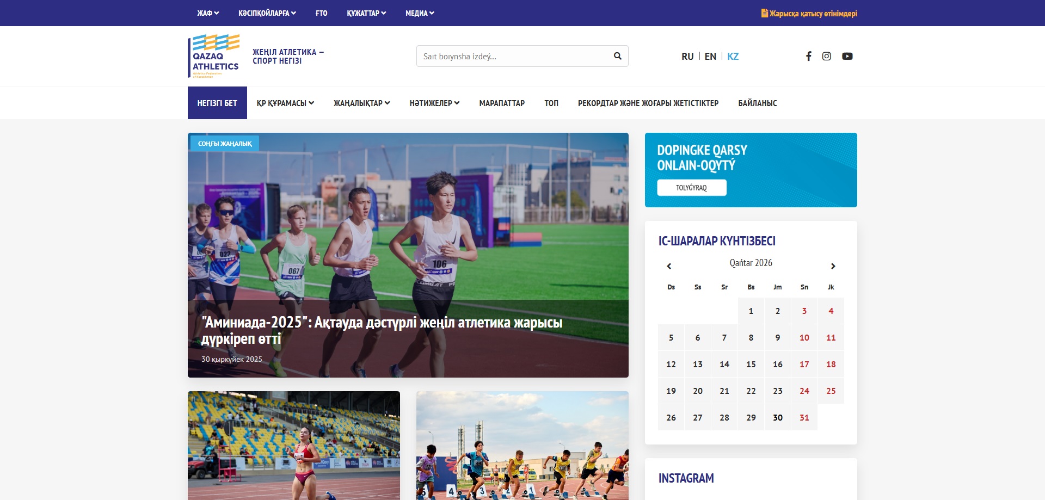Open the МАРАПАТТАР menu item
This screenshot has height=500, width=1045.
click(x=502, y=103)
